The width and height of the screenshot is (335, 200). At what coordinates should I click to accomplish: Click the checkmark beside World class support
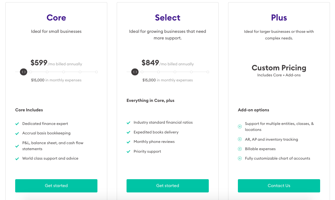coord(17,159)
